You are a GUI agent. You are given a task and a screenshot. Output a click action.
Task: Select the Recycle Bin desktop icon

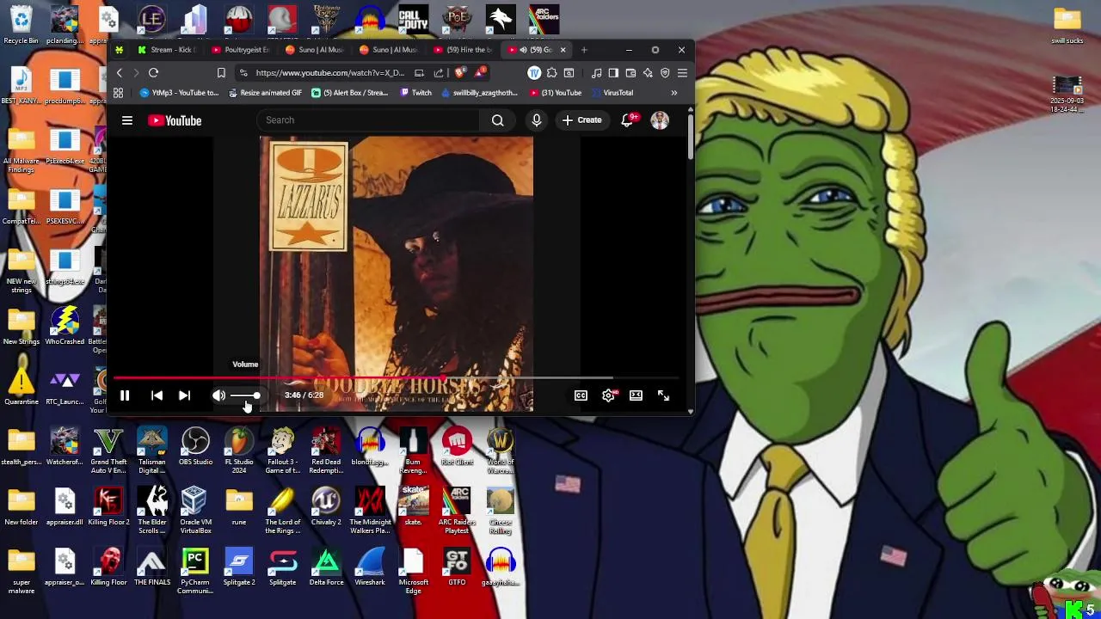(21, 24)
